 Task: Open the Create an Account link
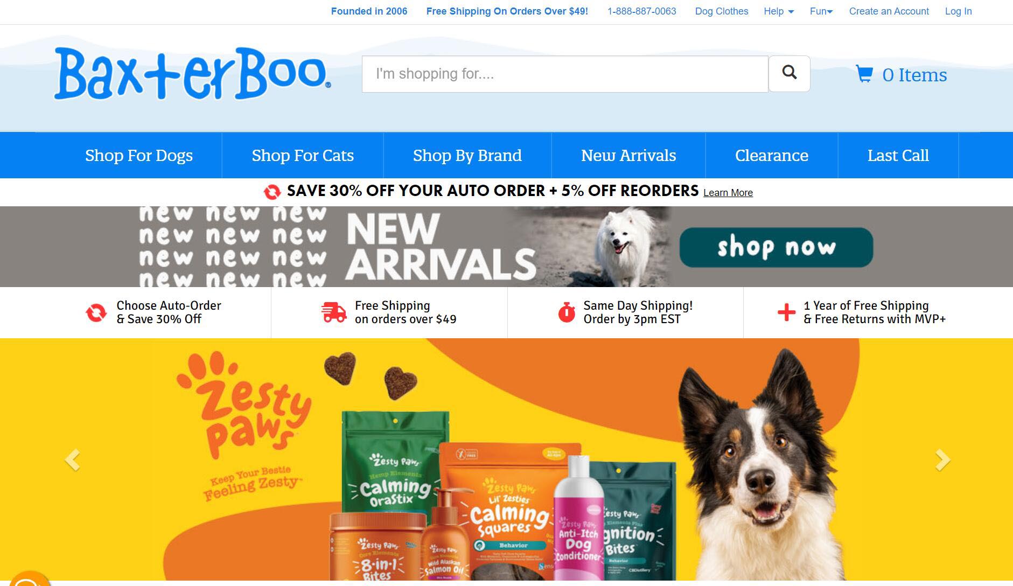pos(889,11)
